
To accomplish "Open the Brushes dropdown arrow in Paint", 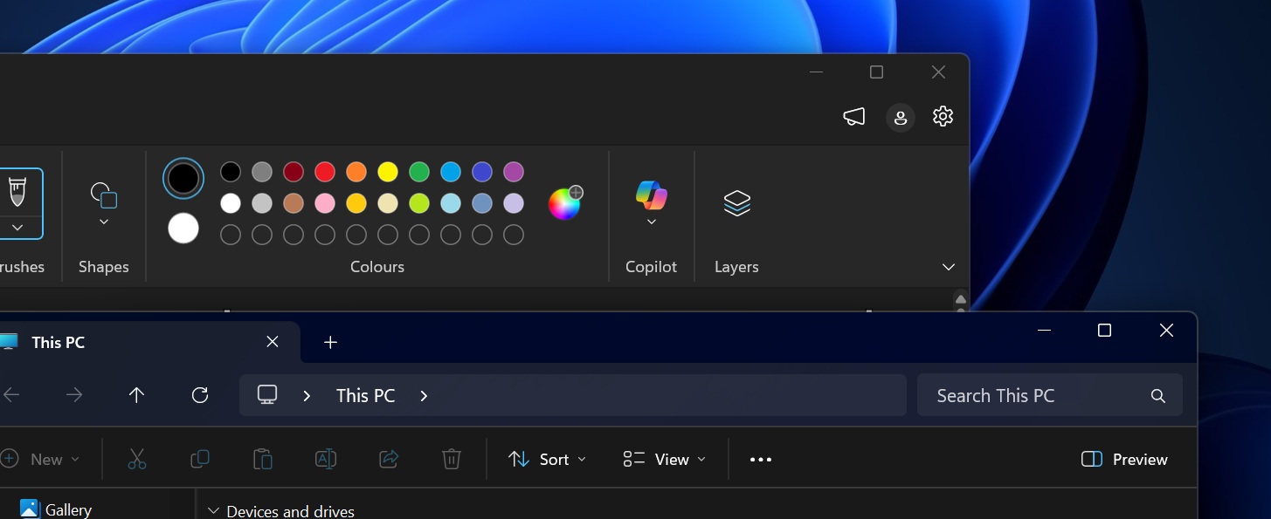I will [x=17, y=228].
